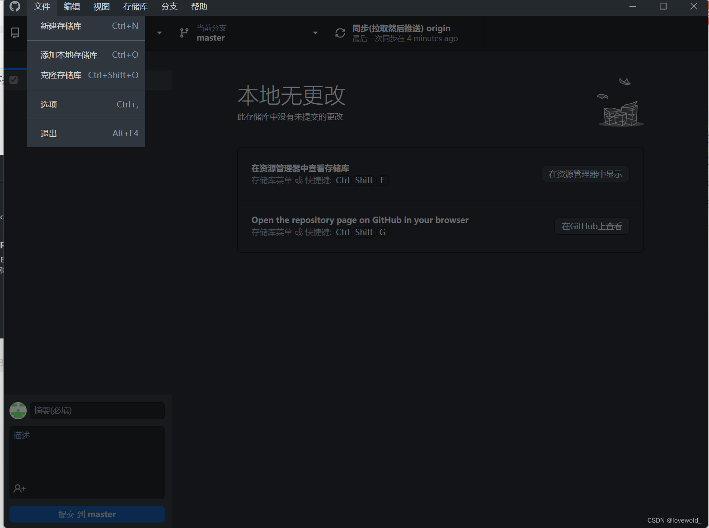
Task: Focus the 摘要(必填) summary field
Action: coord(97,411)
